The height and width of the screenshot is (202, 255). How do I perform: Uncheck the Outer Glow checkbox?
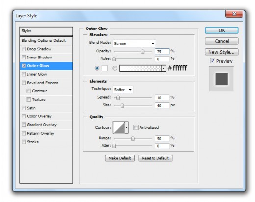pyautogui.click(x=24, y=66)
